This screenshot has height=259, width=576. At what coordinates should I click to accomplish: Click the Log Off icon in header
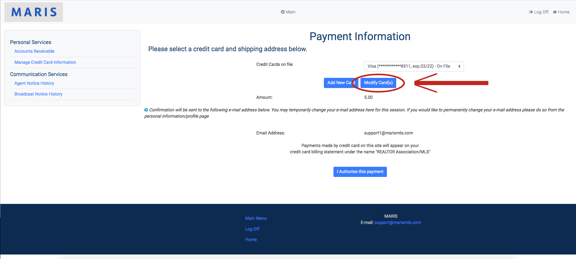[531, 12]
